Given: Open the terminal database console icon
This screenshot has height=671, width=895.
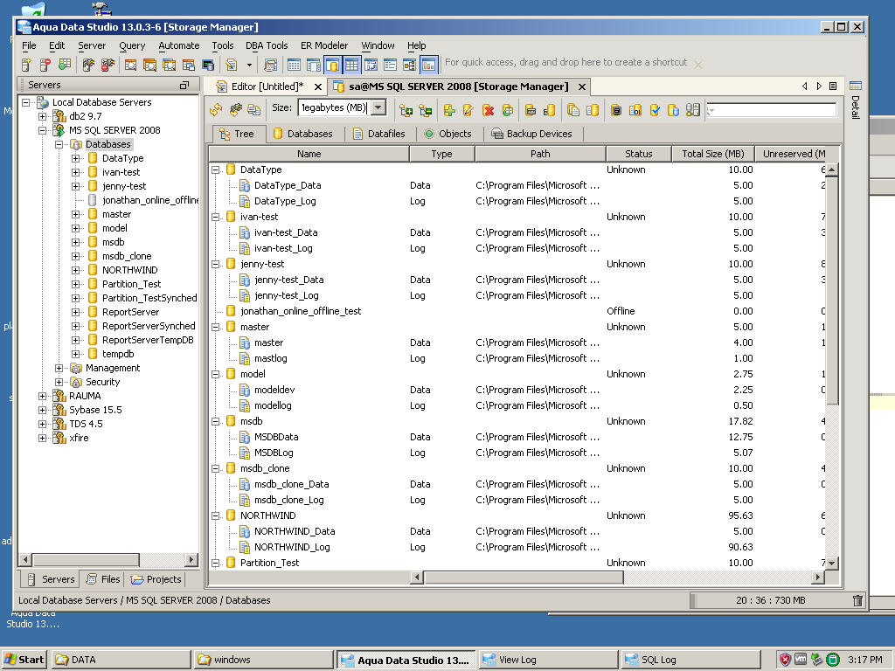Looking at the screenshot, I should [208, 65].
